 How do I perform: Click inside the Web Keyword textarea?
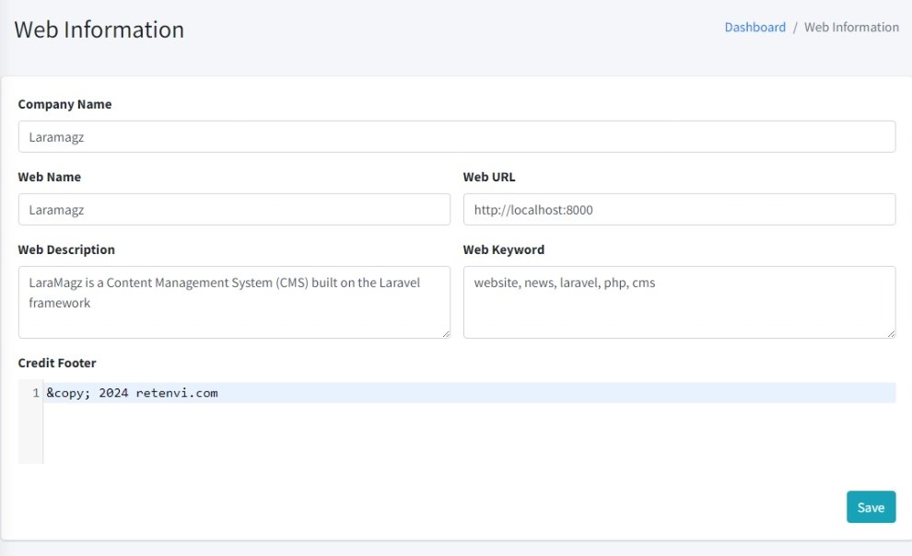(679, 302)
